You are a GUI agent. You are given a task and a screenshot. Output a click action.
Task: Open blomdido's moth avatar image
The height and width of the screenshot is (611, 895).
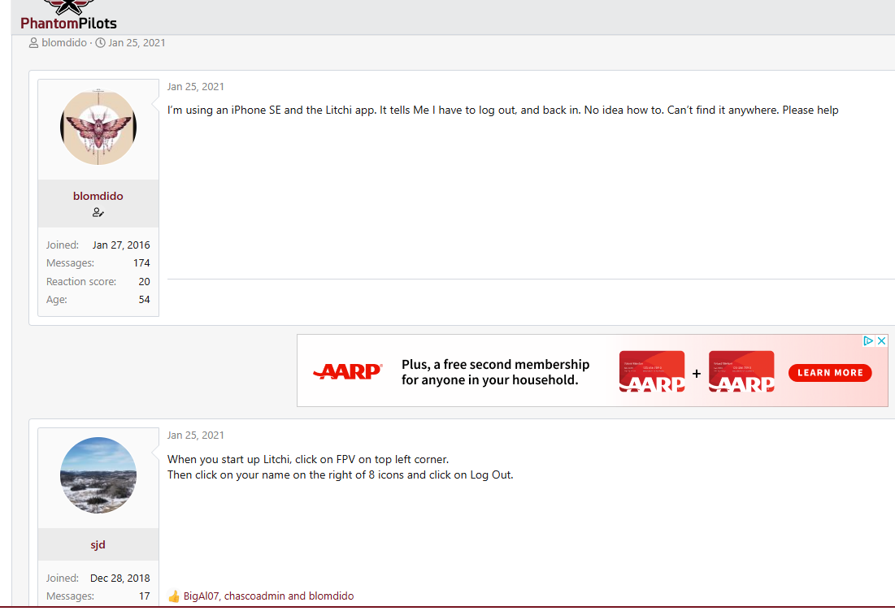[98, 127]
